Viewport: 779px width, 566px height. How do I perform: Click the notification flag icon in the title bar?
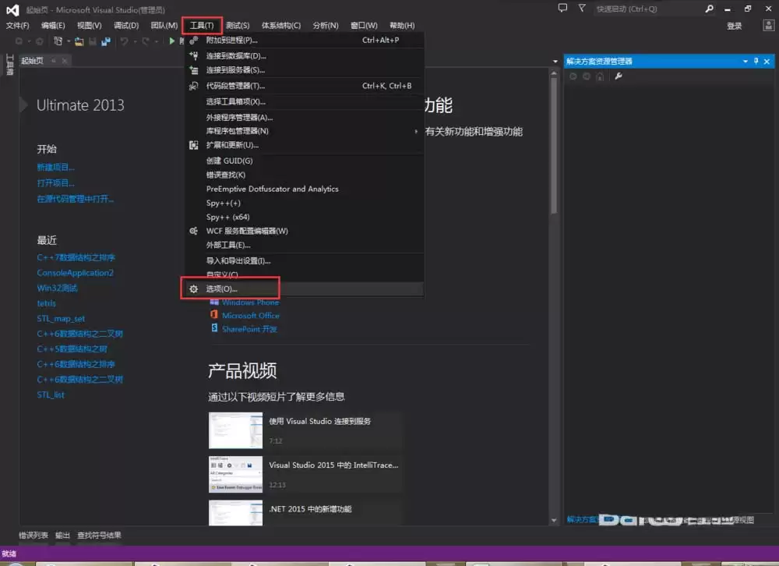click(x=581, y=8)
